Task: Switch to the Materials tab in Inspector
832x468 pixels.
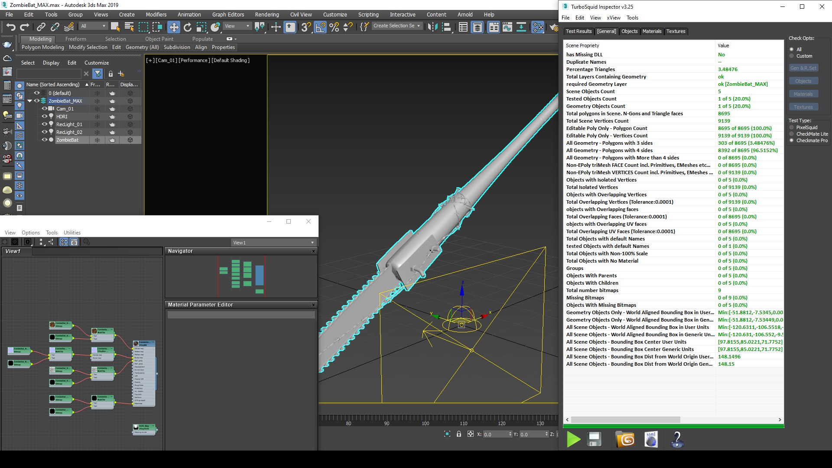Action: (x=652, y=31)
